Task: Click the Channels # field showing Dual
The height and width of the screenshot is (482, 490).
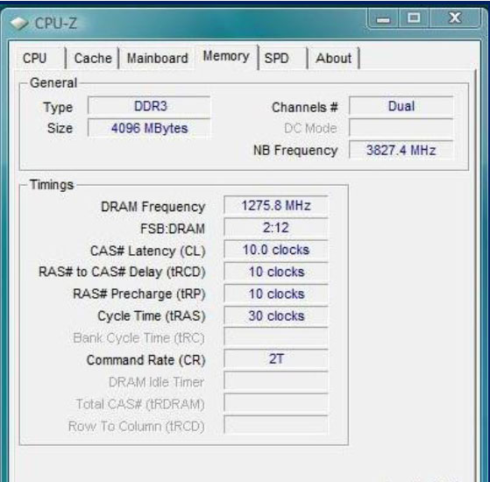Action: [401, 106]
